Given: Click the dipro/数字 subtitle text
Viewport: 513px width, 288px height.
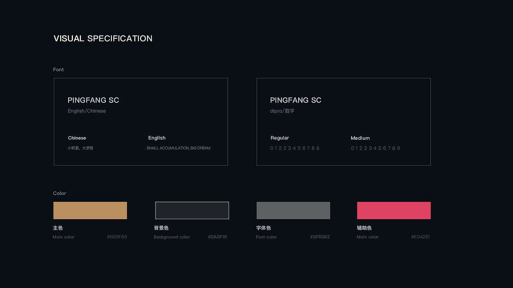Looking at the screenshot, I should (282, 111).
